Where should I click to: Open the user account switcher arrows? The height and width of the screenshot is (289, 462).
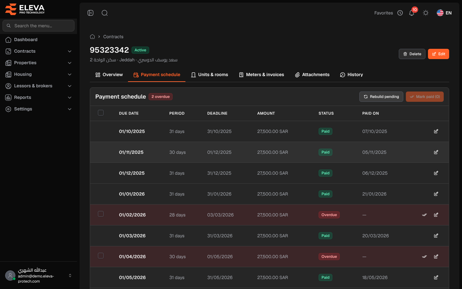click(x=70, y=276)
